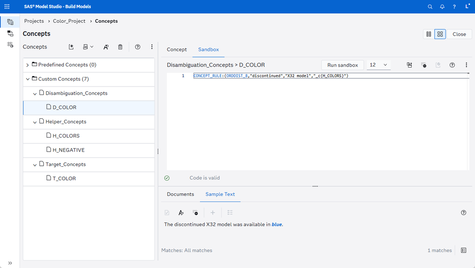Click the vertical panel splitter handle
The height and width of the screenshot is (268, 475).
pyautogui.click(x=158, y=152)
